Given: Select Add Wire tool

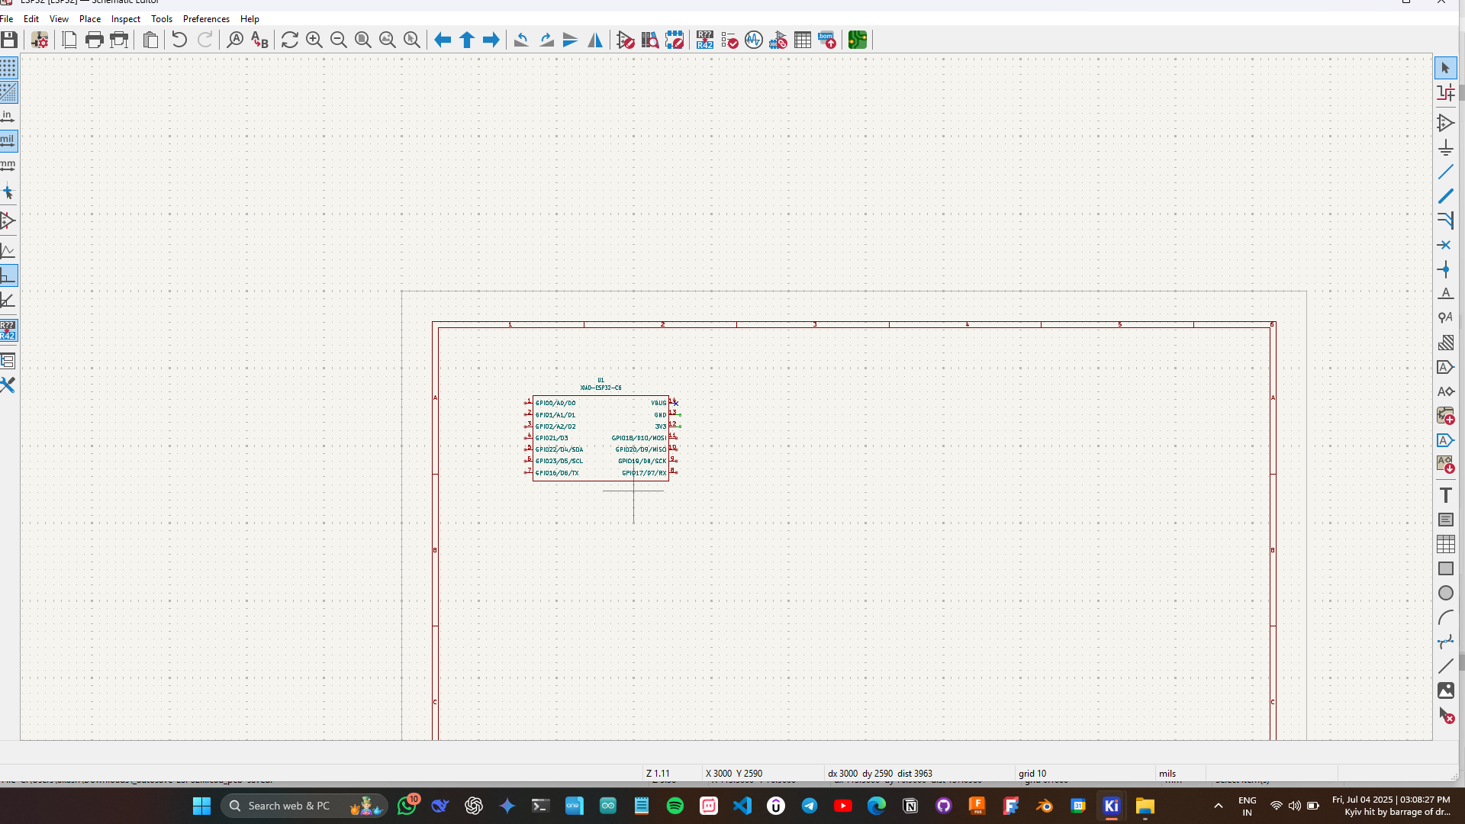Looking at the screenshot, I should (x=1445, y=172).
